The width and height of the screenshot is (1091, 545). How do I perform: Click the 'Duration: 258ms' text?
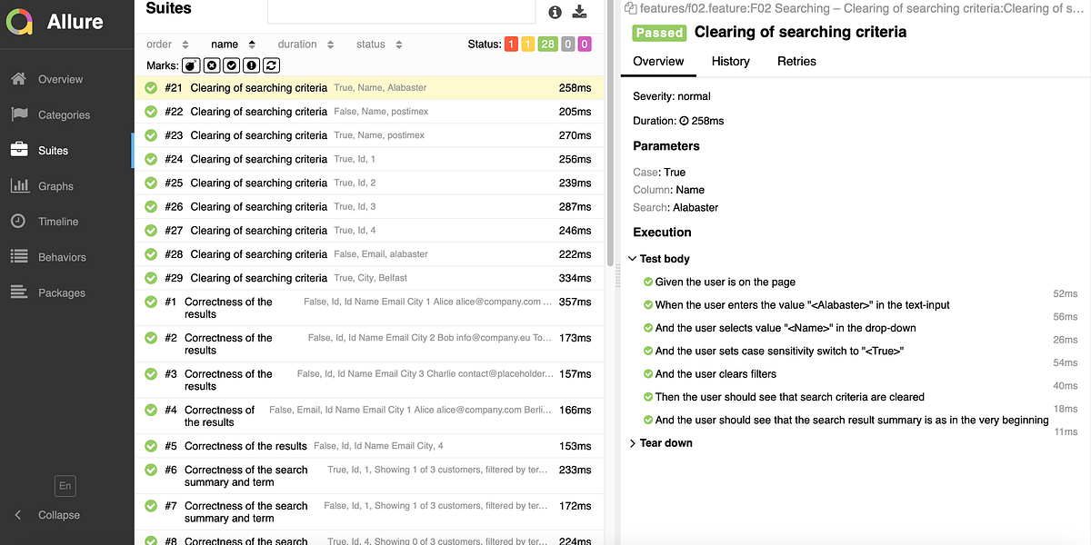click(x=678, y=121)
